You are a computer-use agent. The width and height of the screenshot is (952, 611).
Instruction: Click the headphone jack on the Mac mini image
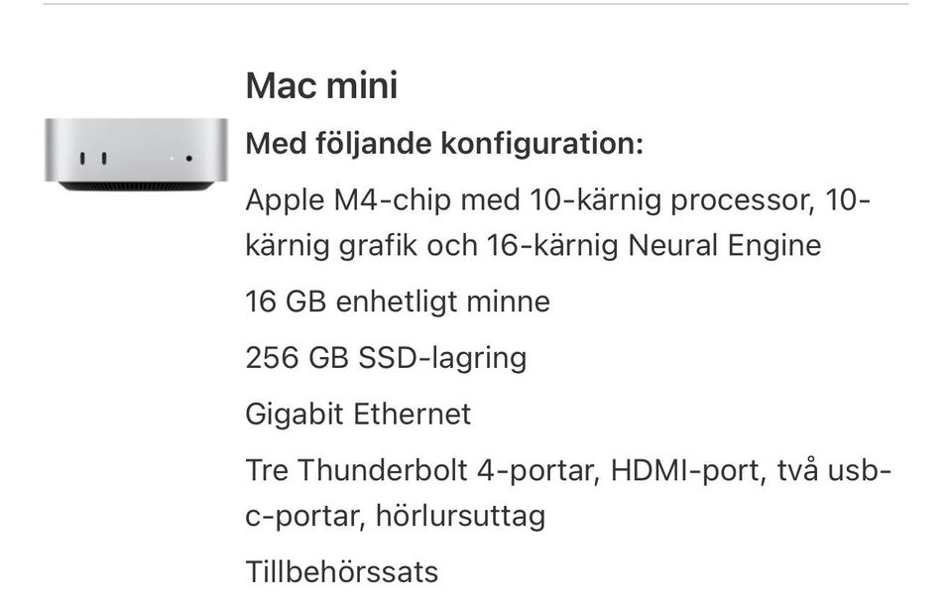tap(188, 159)
